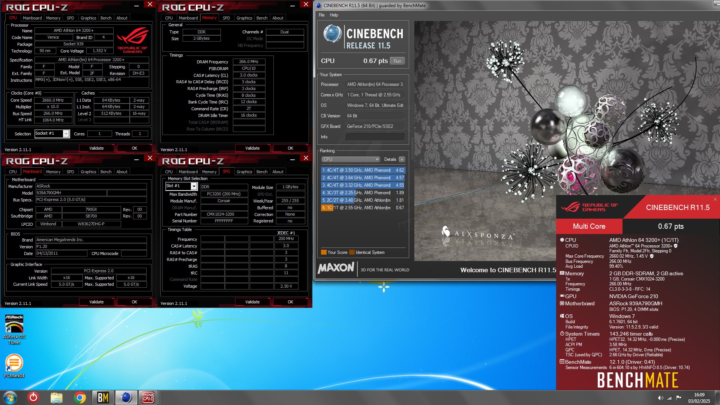The height and width of the screenshot is (405, 720).
Task: Select ranking row 4 3C/3T @ 2.25 GHz
Action: pyautogui.click(x=363, y=193)
